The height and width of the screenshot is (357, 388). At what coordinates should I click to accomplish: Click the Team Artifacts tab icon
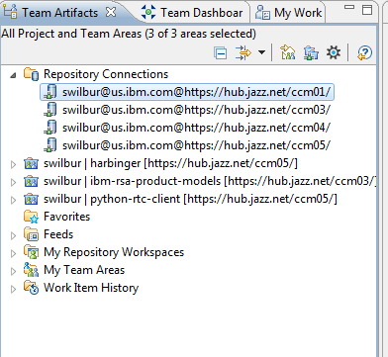[x=11, y=12]
